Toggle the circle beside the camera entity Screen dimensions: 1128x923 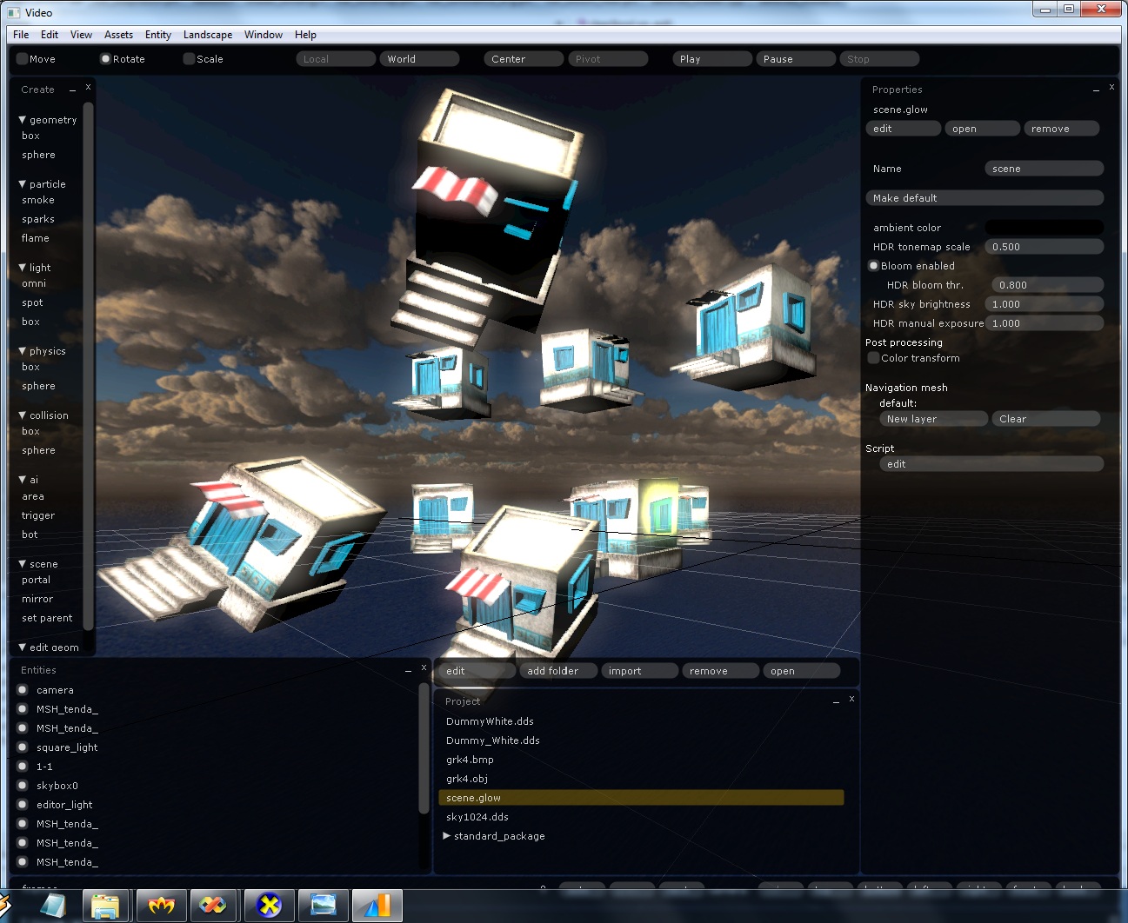tap(23, 690)
